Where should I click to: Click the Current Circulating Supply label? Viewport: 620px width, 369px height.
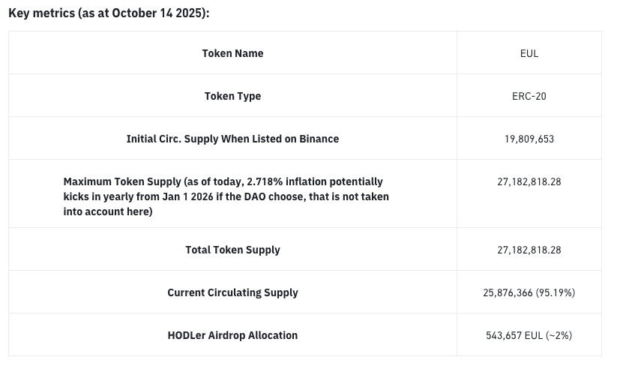pos(232,292)
